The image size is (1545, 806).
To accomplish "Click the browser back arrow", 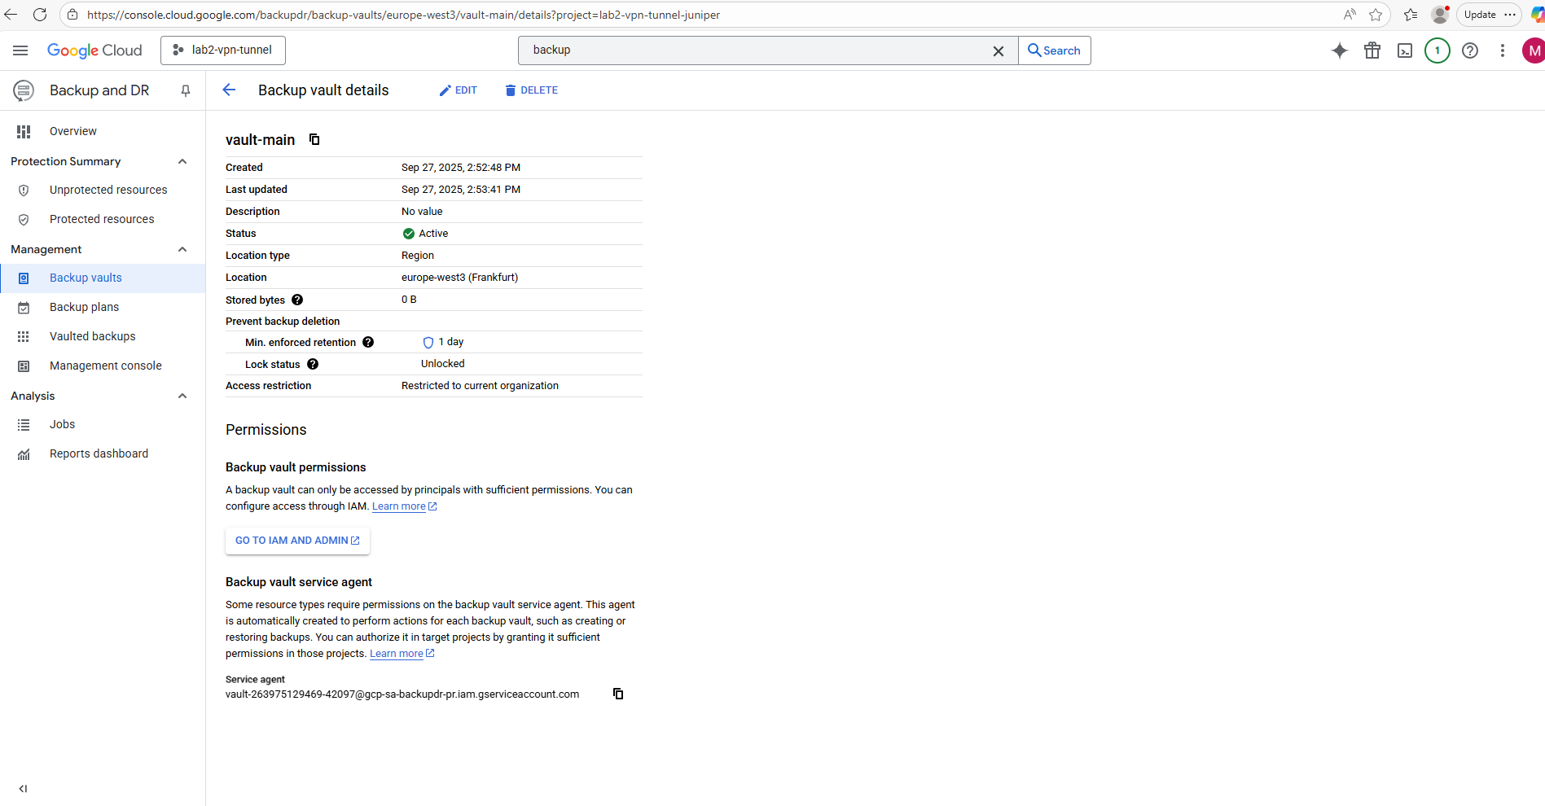I will [11, 15].
